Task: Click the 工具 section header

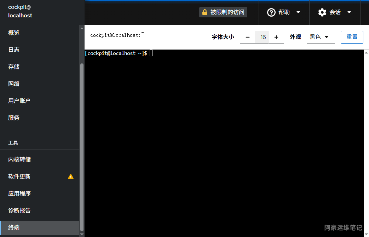Action: pyautogui.click(x=13, y=143)
